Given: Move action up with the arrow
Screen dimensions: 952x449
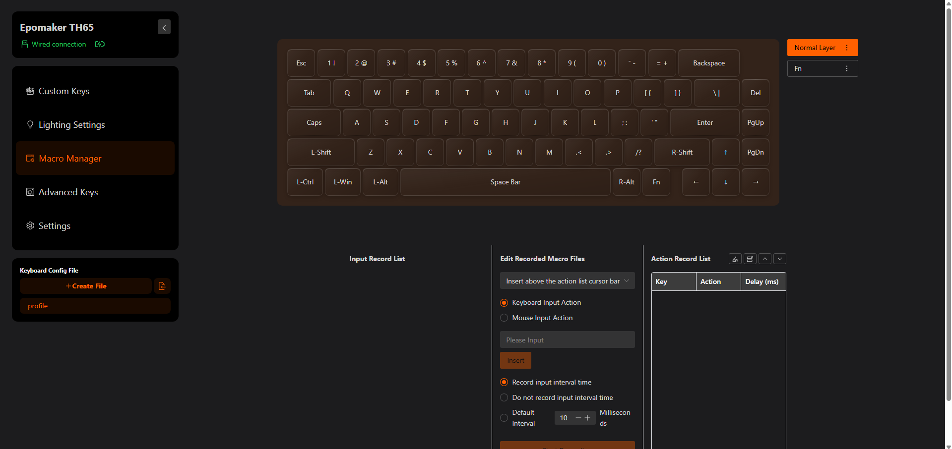Looking at the screenshot, I should pyautogui.click(x=765, y=259).
